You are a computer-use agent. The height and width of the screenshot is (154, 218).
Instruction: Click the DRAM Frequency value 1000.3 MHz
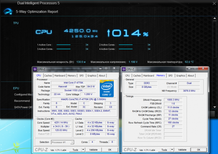point(173,100)
